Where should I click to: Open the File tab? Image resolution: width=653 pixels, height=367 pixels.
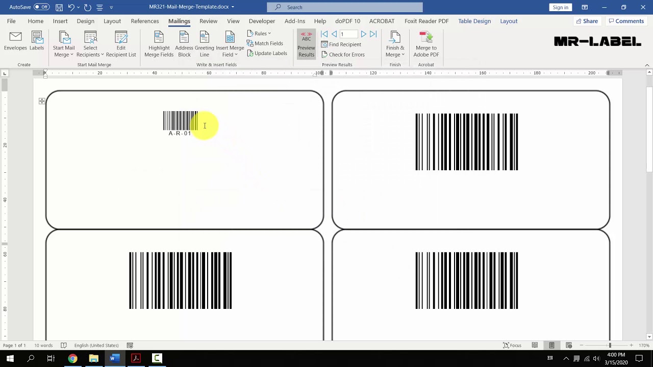point(11,21)
